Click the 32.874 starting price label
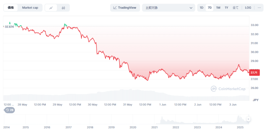 point(9,27)
